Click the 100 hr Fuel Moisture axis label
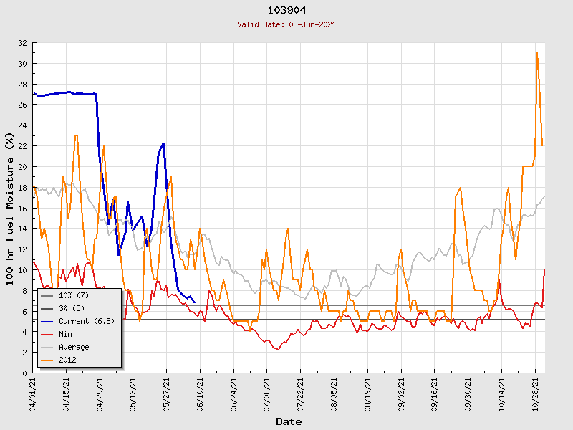Image resolution: width=573 pixels, height=430 pixels. tap(10, 208)
